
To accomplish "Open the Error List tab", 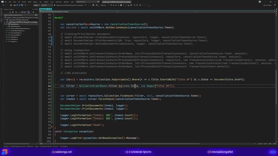I will click(55, 146).
